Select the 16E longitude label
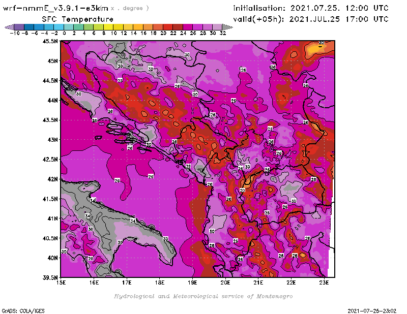Viewport: 407px width, 314px height. [x=94, y=282]
